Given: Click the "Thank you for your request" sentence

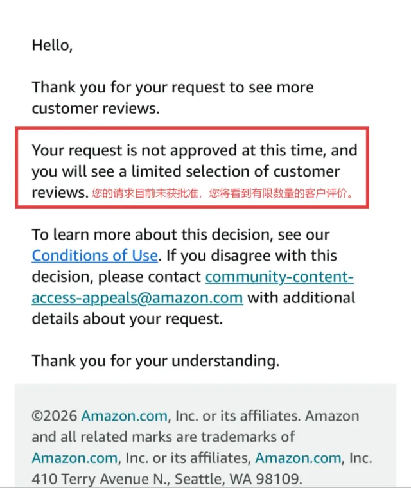Looking at the screenshot, I should [172, 87].
